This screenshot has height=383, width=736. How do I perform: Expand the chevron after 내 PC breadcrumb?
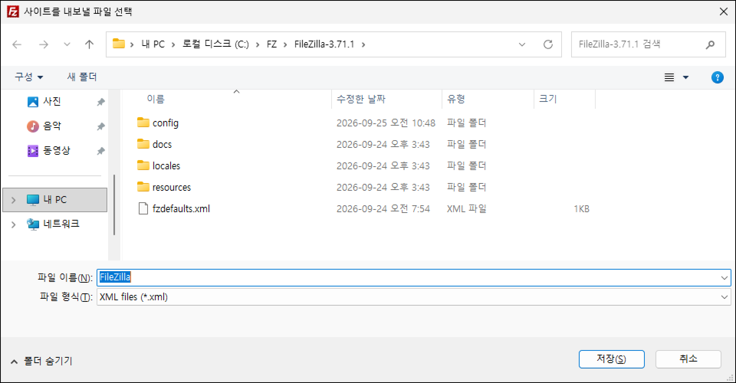173,45
